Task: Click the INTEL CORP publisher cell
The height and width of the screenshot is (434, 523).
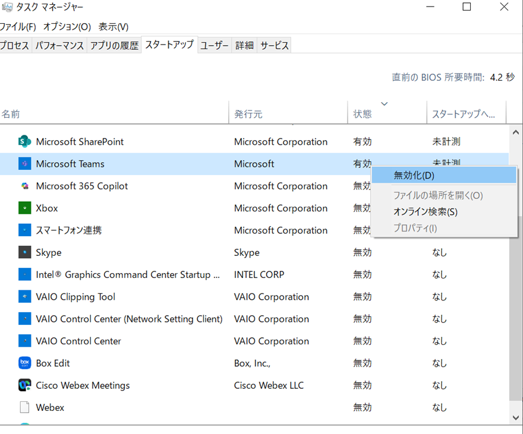Action: [259, 274]
